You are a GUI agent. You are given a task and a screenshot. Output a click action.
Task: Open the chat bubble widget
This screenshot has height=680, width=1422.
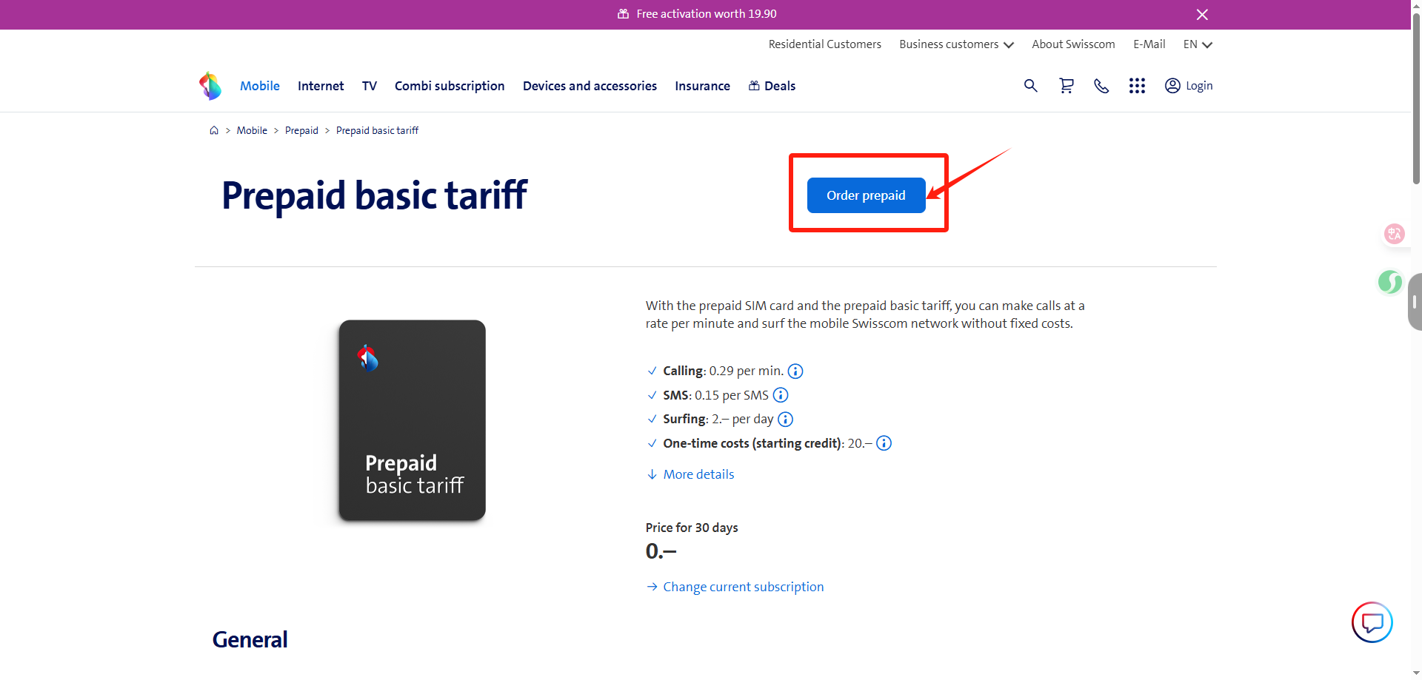tap(1372, 622)
